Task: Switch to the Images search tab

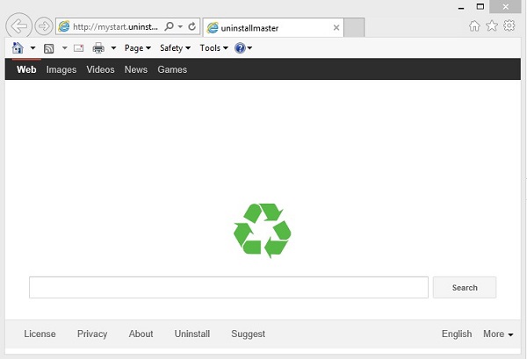Action: (61, 69)
